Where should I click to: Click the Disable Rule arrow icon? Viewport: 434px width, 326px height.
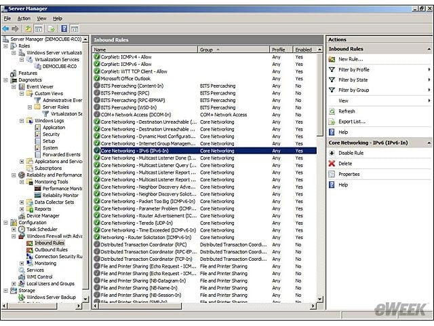(332, 153)
